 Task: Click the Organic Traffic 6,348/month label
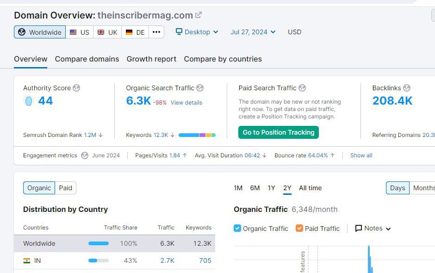click(x=286, y=210)
